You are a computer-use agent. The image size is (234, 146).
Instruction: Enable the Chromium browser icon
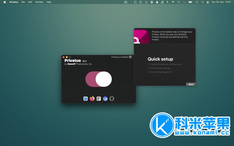[105, 99]
